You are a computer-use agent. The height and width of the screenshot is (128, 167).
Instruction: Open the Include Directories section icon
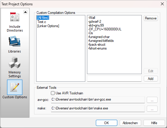(x=15, y=17)
